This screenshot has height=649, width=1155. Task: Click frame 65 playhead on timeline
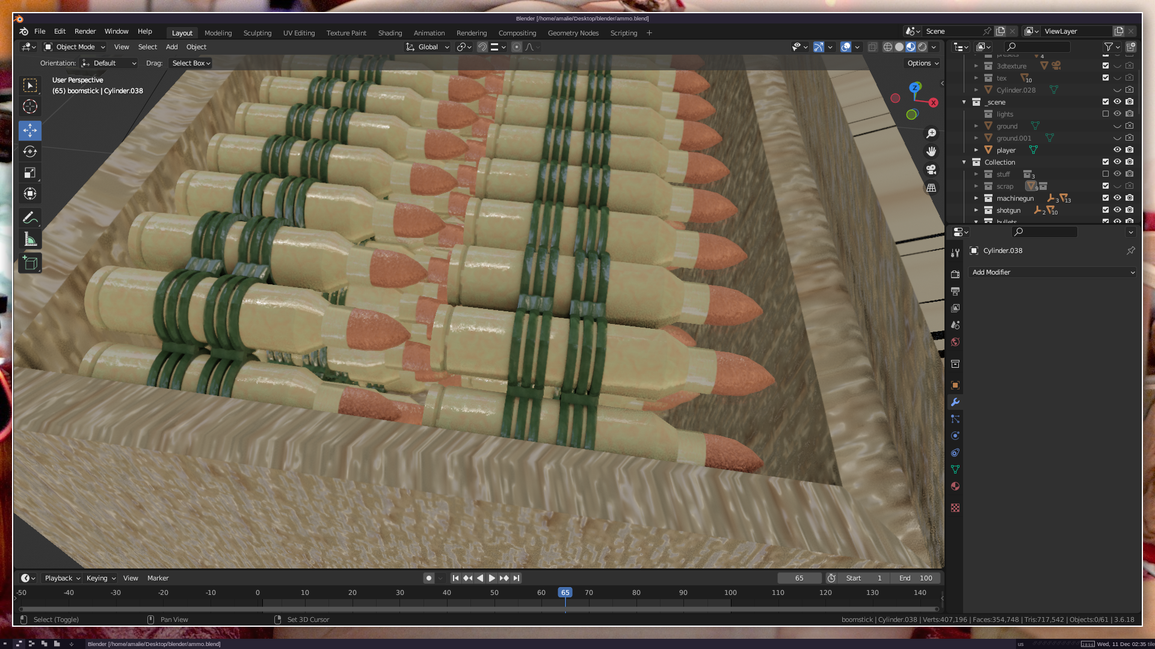pos(565,593)
